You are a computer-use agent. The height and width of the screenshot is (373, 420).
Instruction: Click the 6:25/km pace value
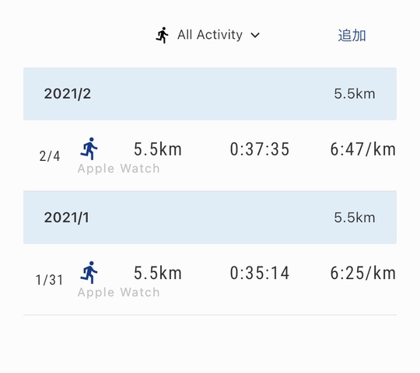tap(362, 273)
